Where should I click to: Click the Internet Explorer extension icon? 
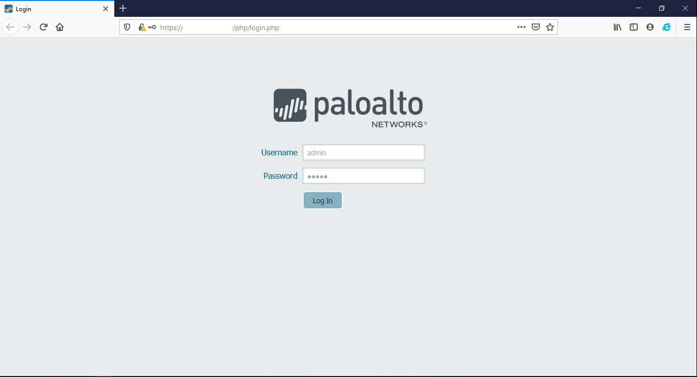click(x=666, y=28)
